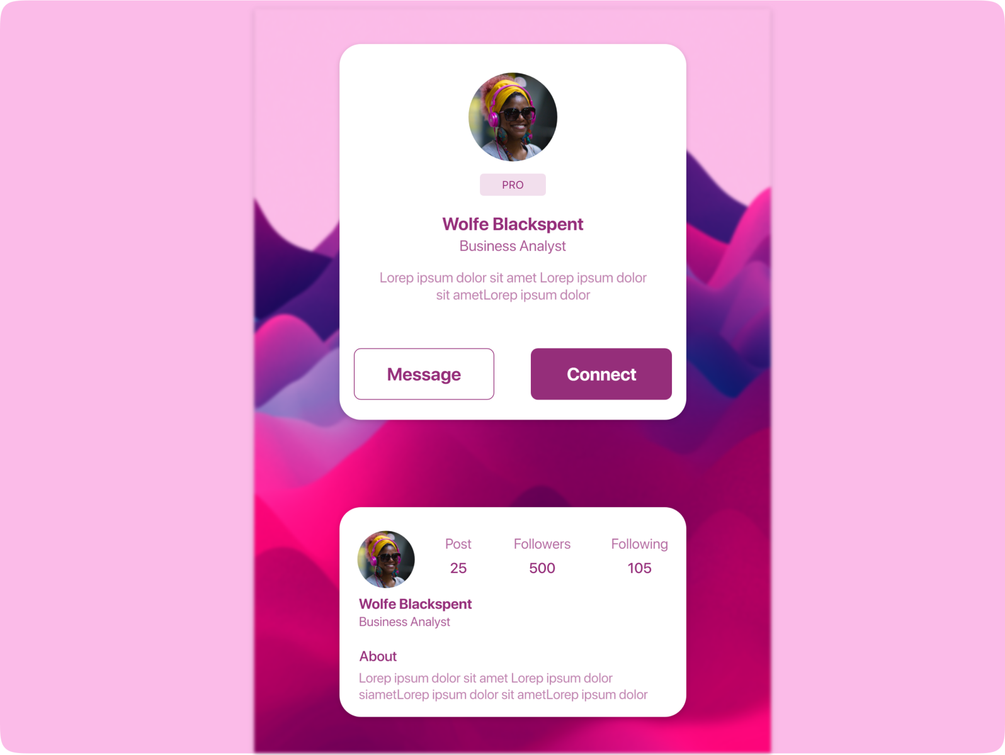
Task: Click the About description paragraph text
Action: coord(503,686)
